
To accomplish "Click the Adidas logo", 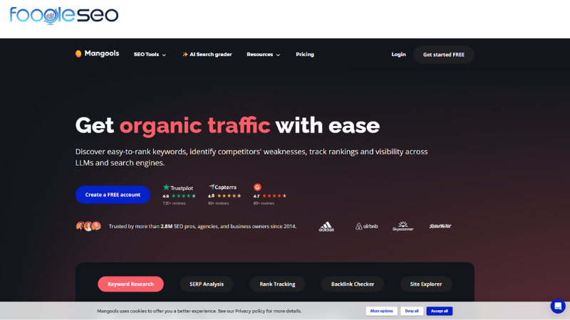I will pos(326,226).
